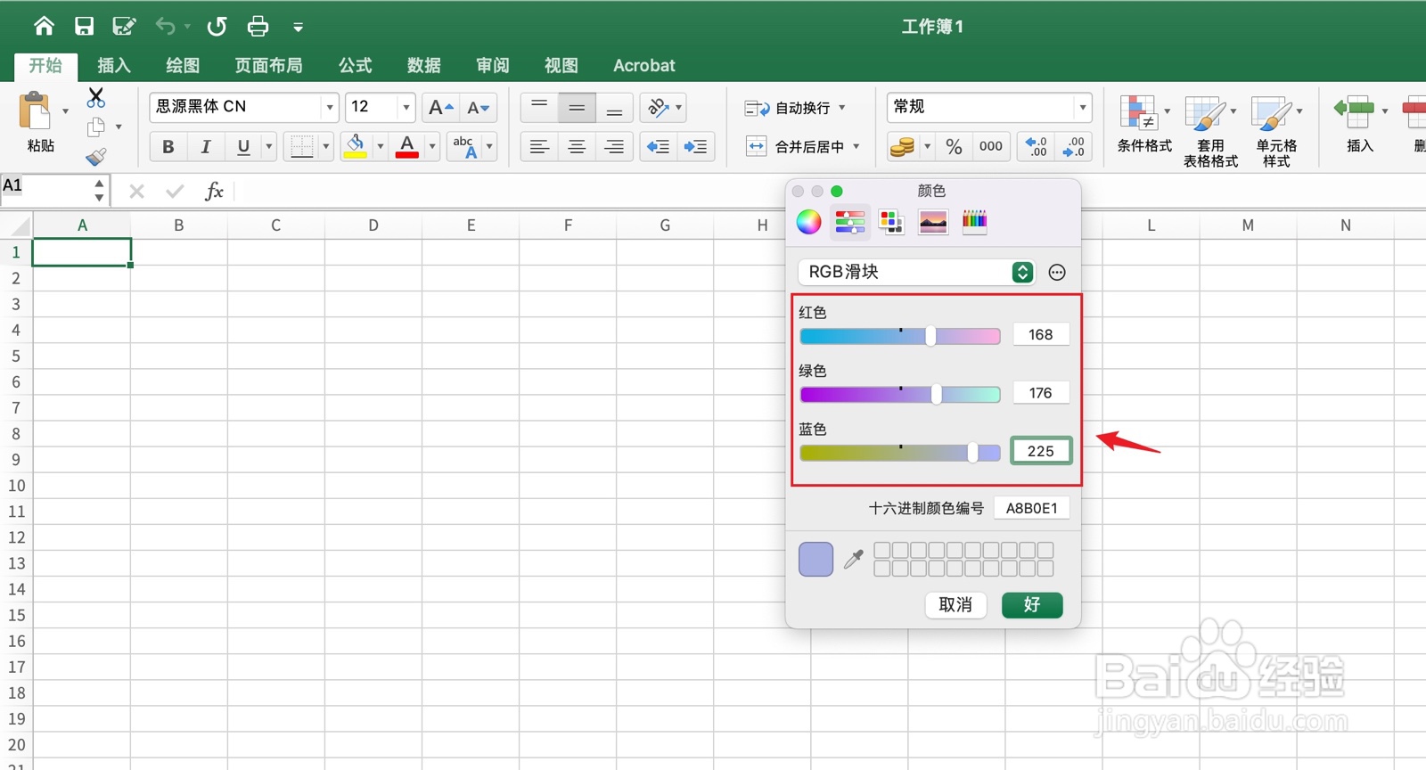Redo with the circular arrow icon
Viewport: 1426px width, 770px height.
click(x=217, y=26)
